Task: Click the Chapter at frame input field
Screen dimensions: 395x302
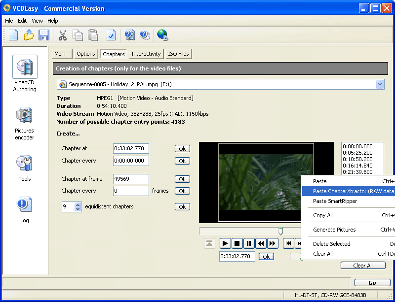Action: coord(131,179)
